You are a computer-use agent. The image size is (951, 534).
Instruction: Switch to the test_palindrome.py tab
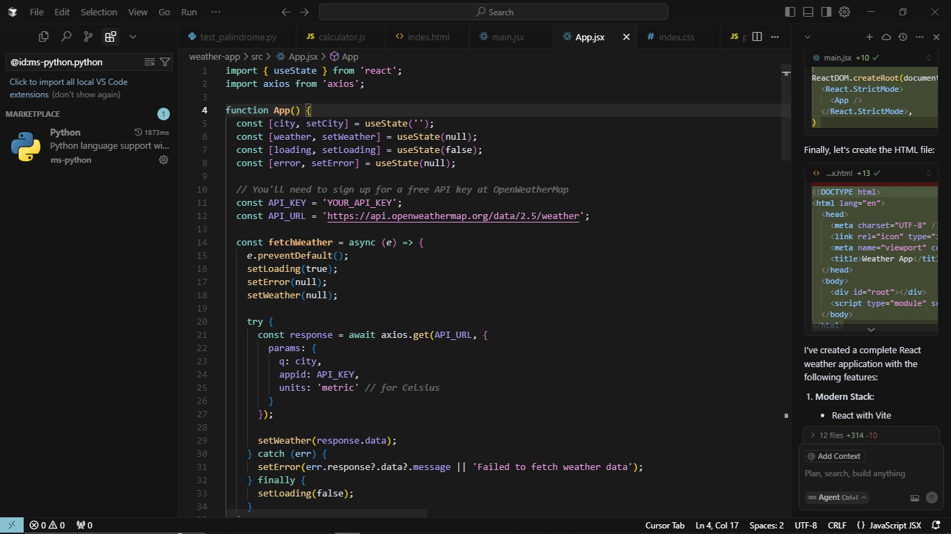[237, 37]
